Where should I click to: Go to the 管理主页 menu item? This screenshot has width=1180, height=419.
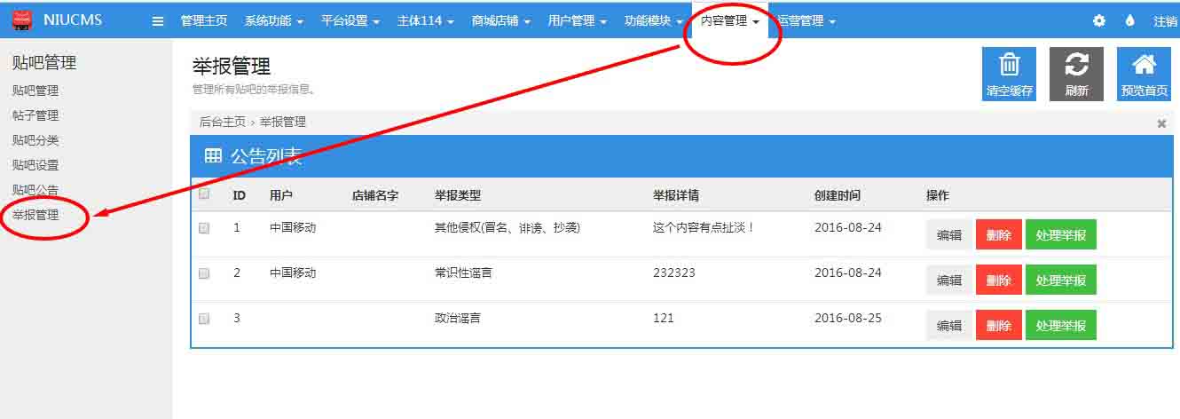pyautogui.click(x=203, y=21)
